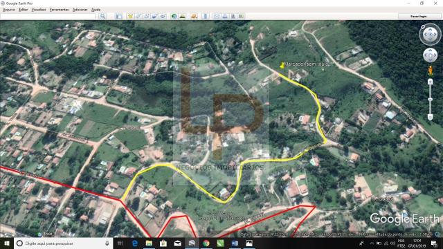Click the email share icon

coord(217,17)
